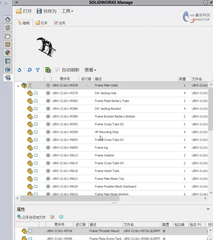Tick checkbox on Frame Main Beam Top row
The height and width of the screenshot is (240, 213).
click(36, 179)
